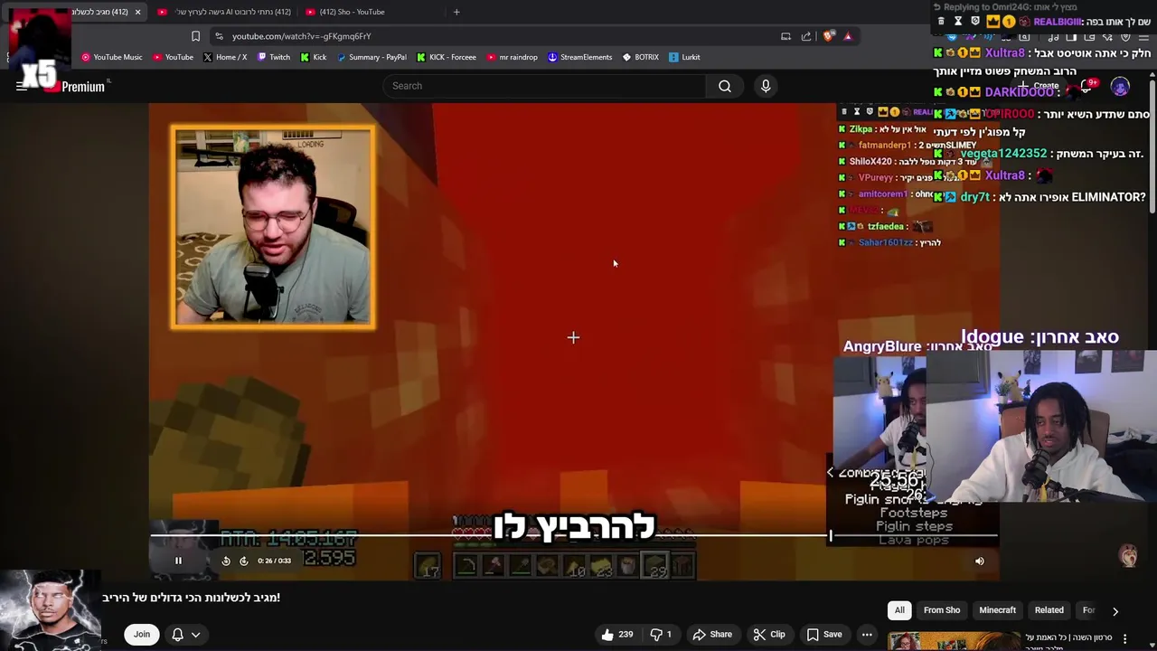Rewind the video with the back-skip icon
Viewport: 1157px width, 651px height.
[226, 561]
